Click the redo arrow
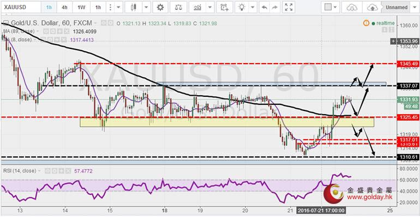 [x=274, y=7]
